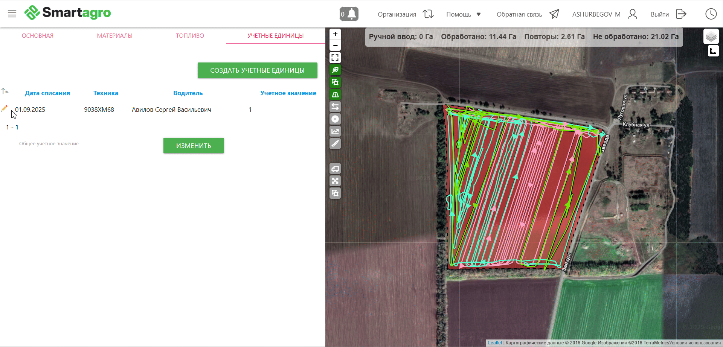Zoom out on the map
723x347 pixels.
pyautogui.click(x=335, y=46)
